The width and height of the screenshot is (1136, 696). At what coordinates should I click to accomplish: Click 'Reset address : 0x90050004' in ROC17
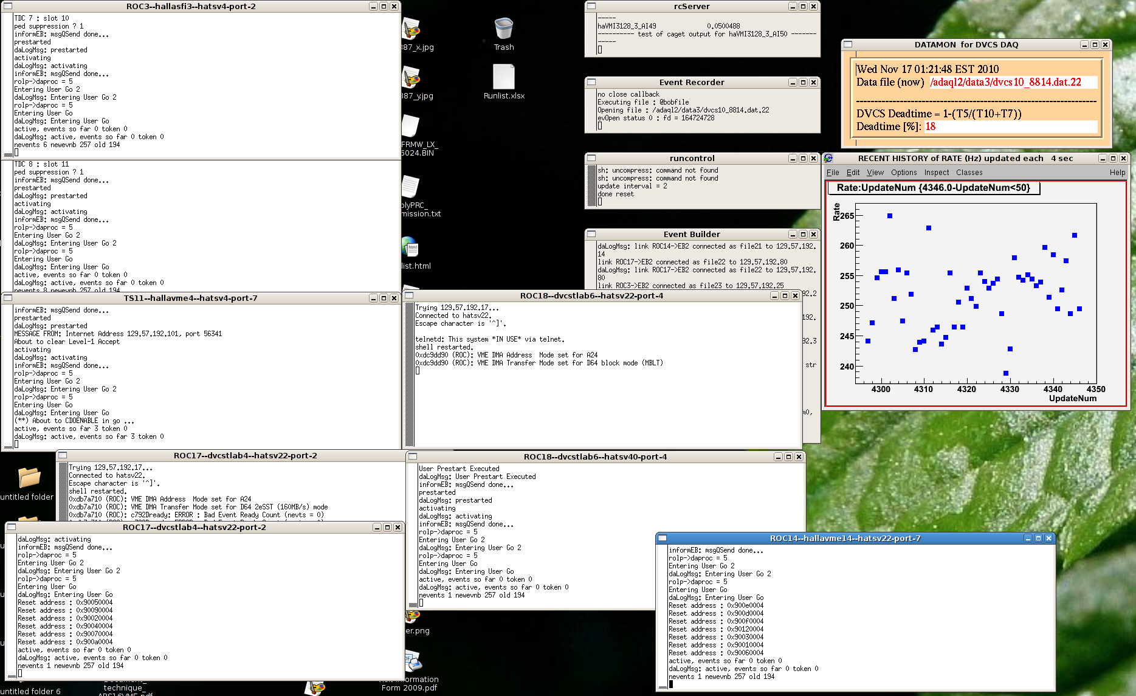pos(65,602)
